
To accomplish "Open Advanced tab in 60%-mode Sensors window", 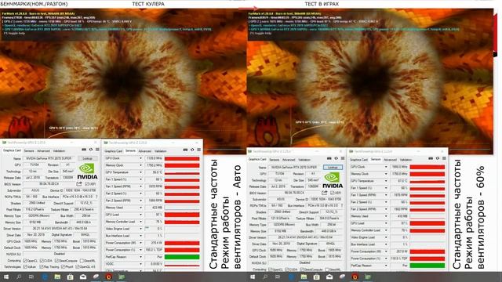I will click(390, 160).
